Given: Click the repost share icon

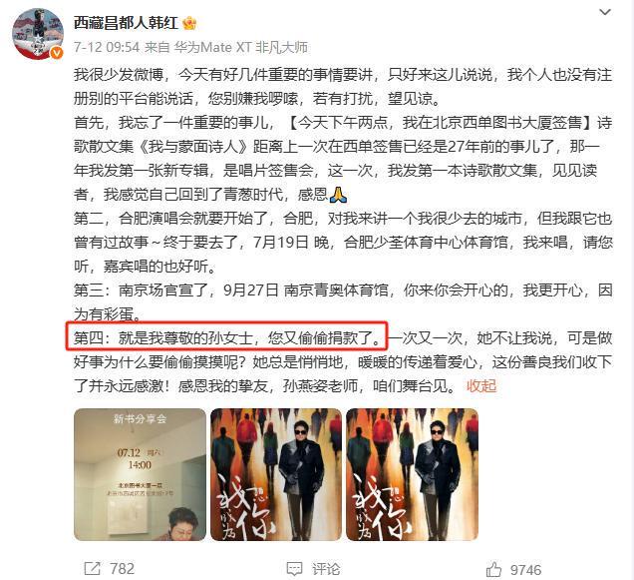Looking at the screenshot, I should [x=92, y=569].
